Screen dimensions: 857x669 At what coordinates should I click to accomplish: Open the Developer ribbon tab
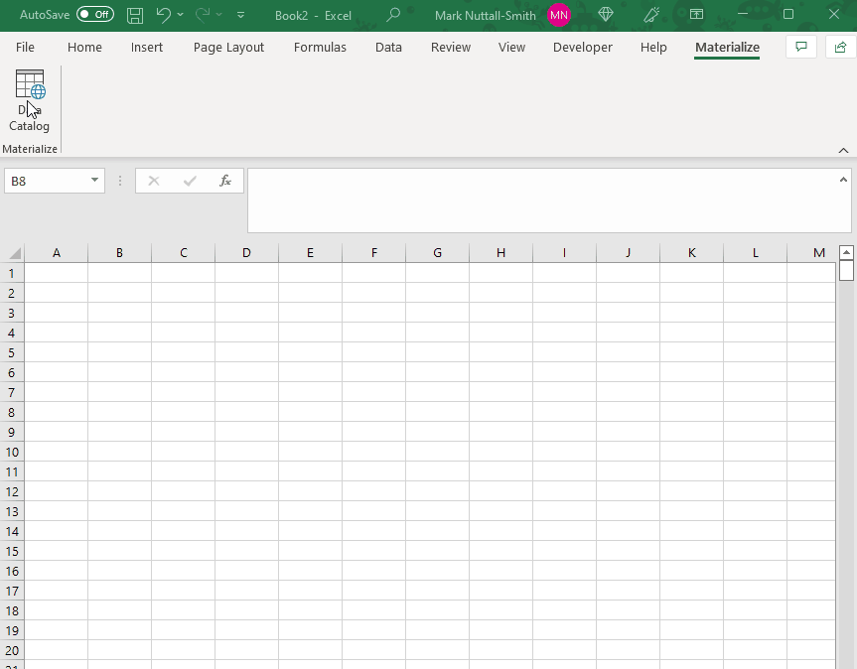click(582, 48)
